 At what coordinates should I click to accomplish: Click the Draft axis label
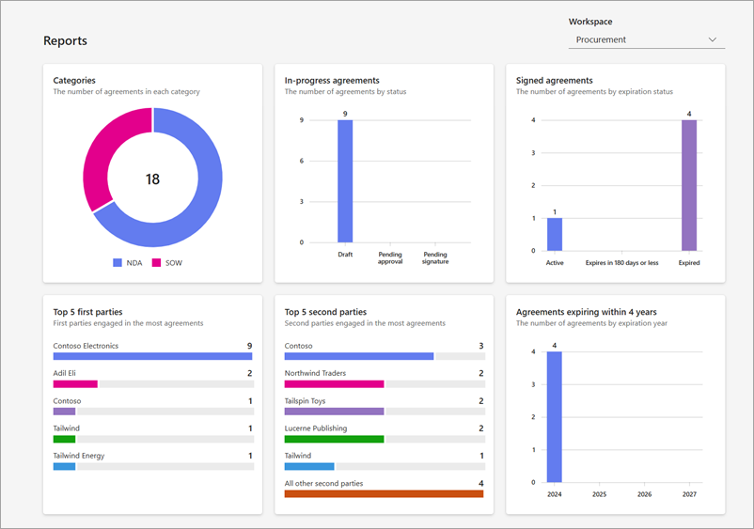click(x=345, y=255)
